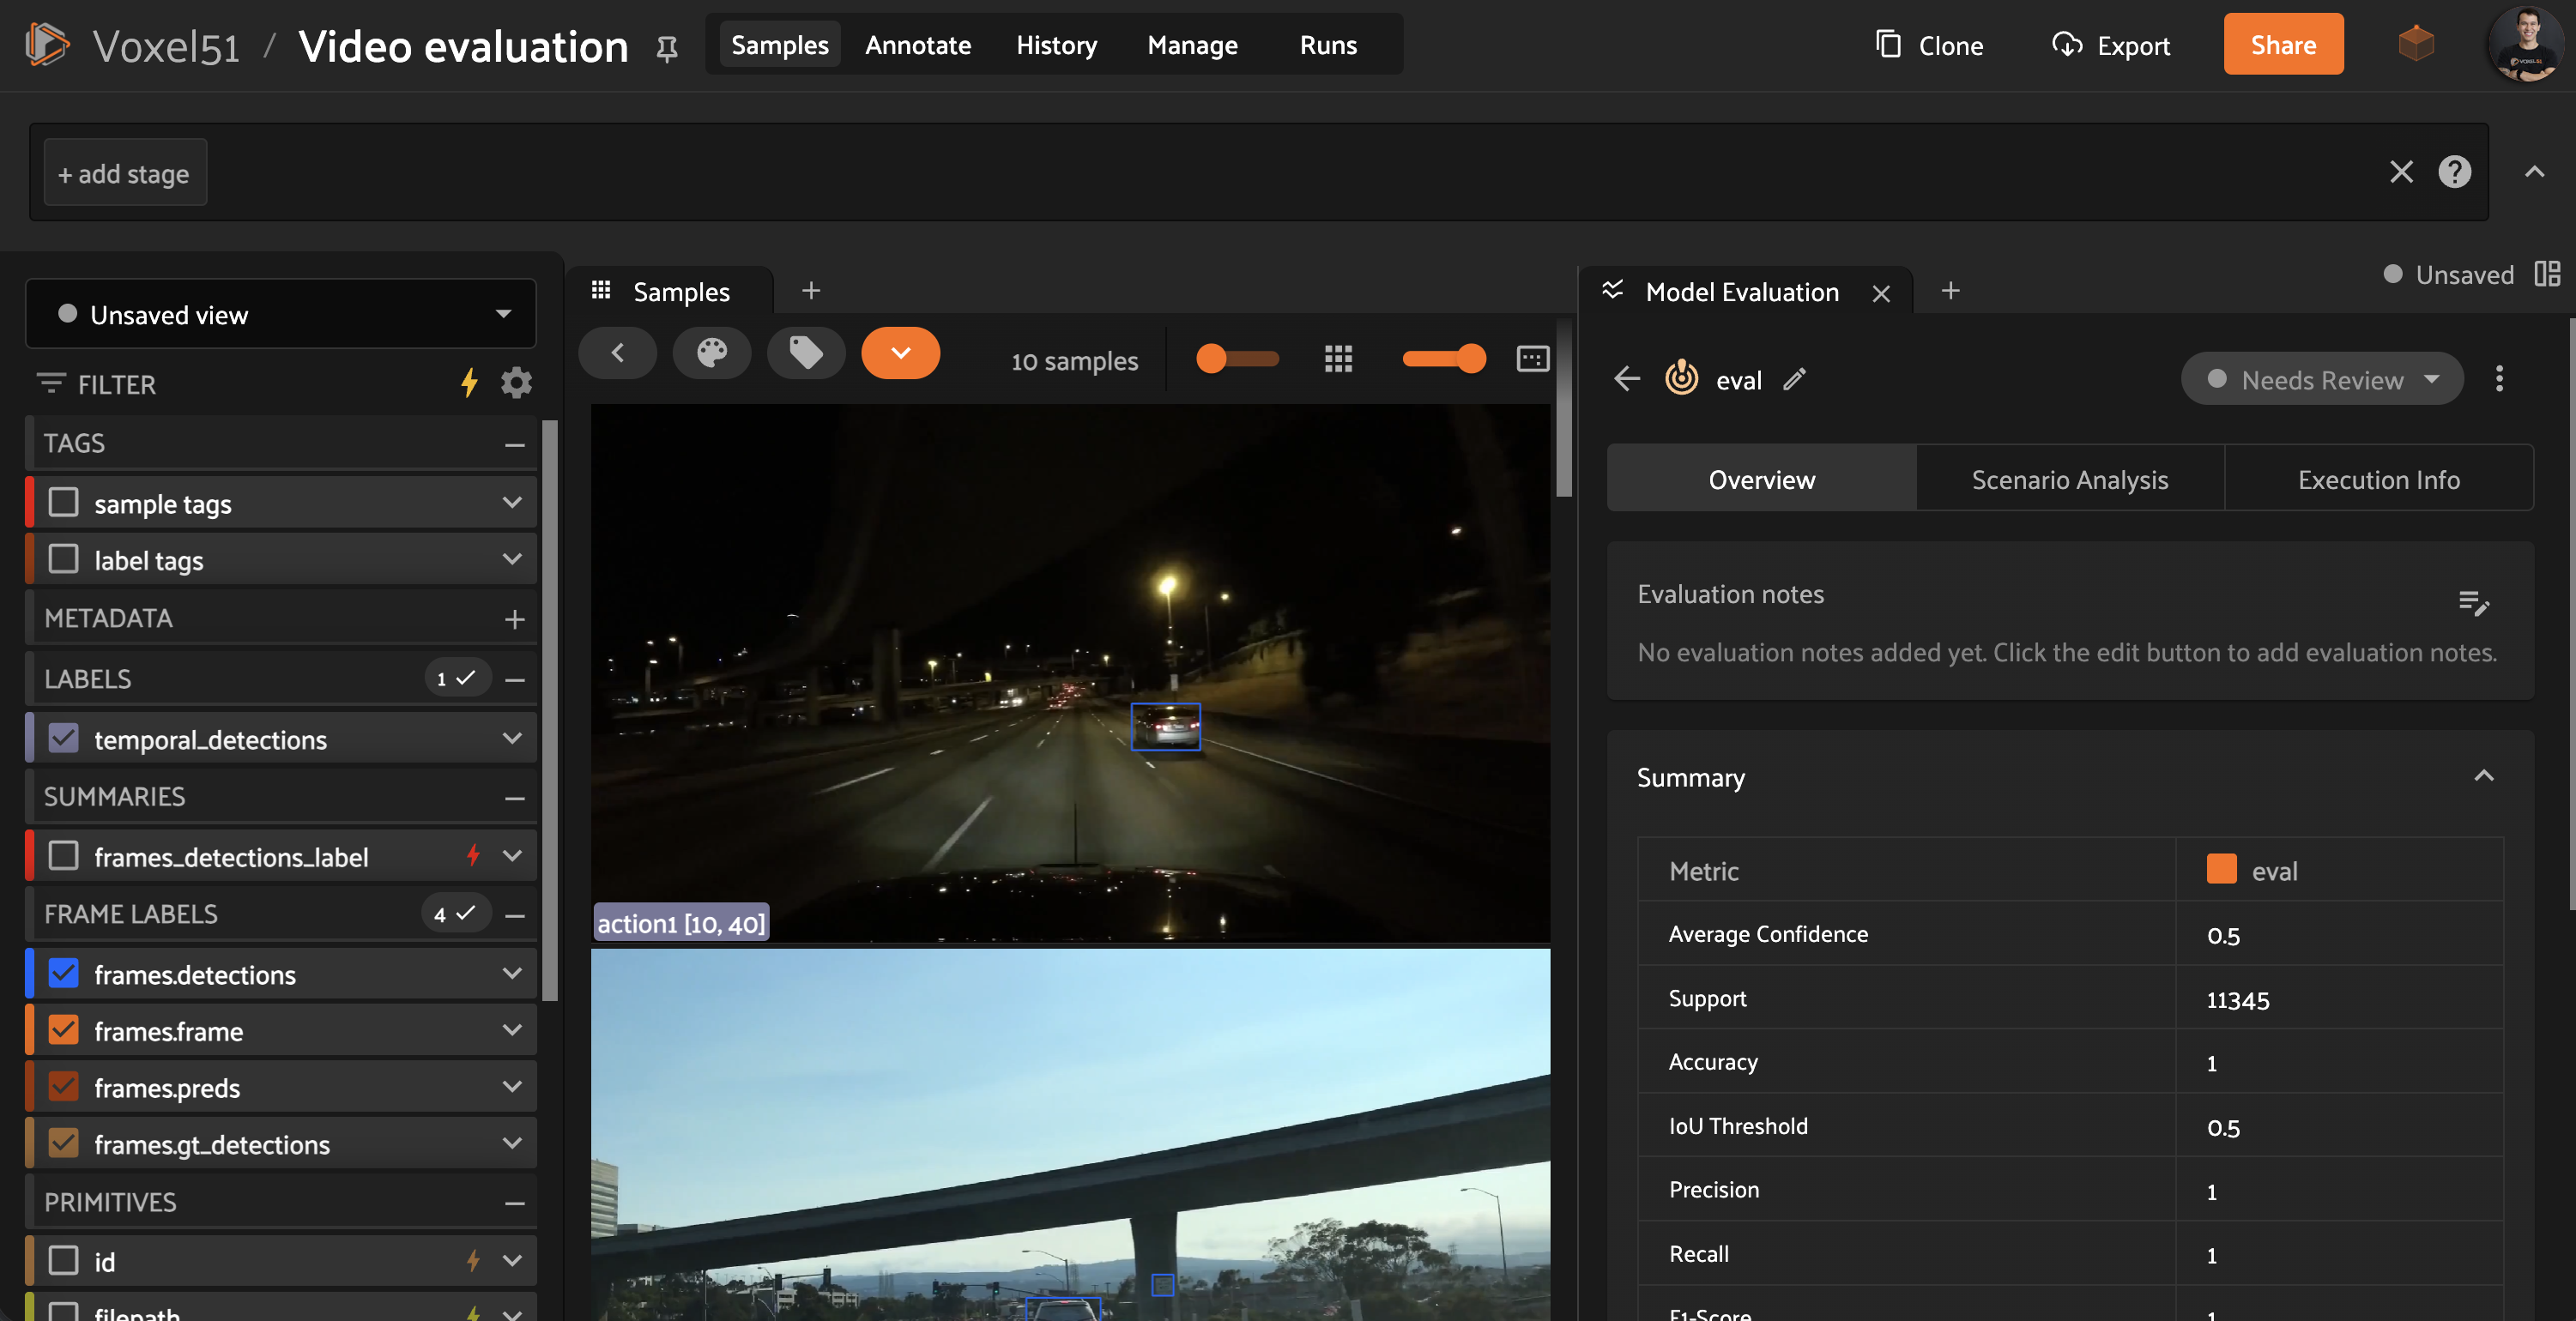
Task: Open the color scheme palette icon
Action: coord(711,353)
